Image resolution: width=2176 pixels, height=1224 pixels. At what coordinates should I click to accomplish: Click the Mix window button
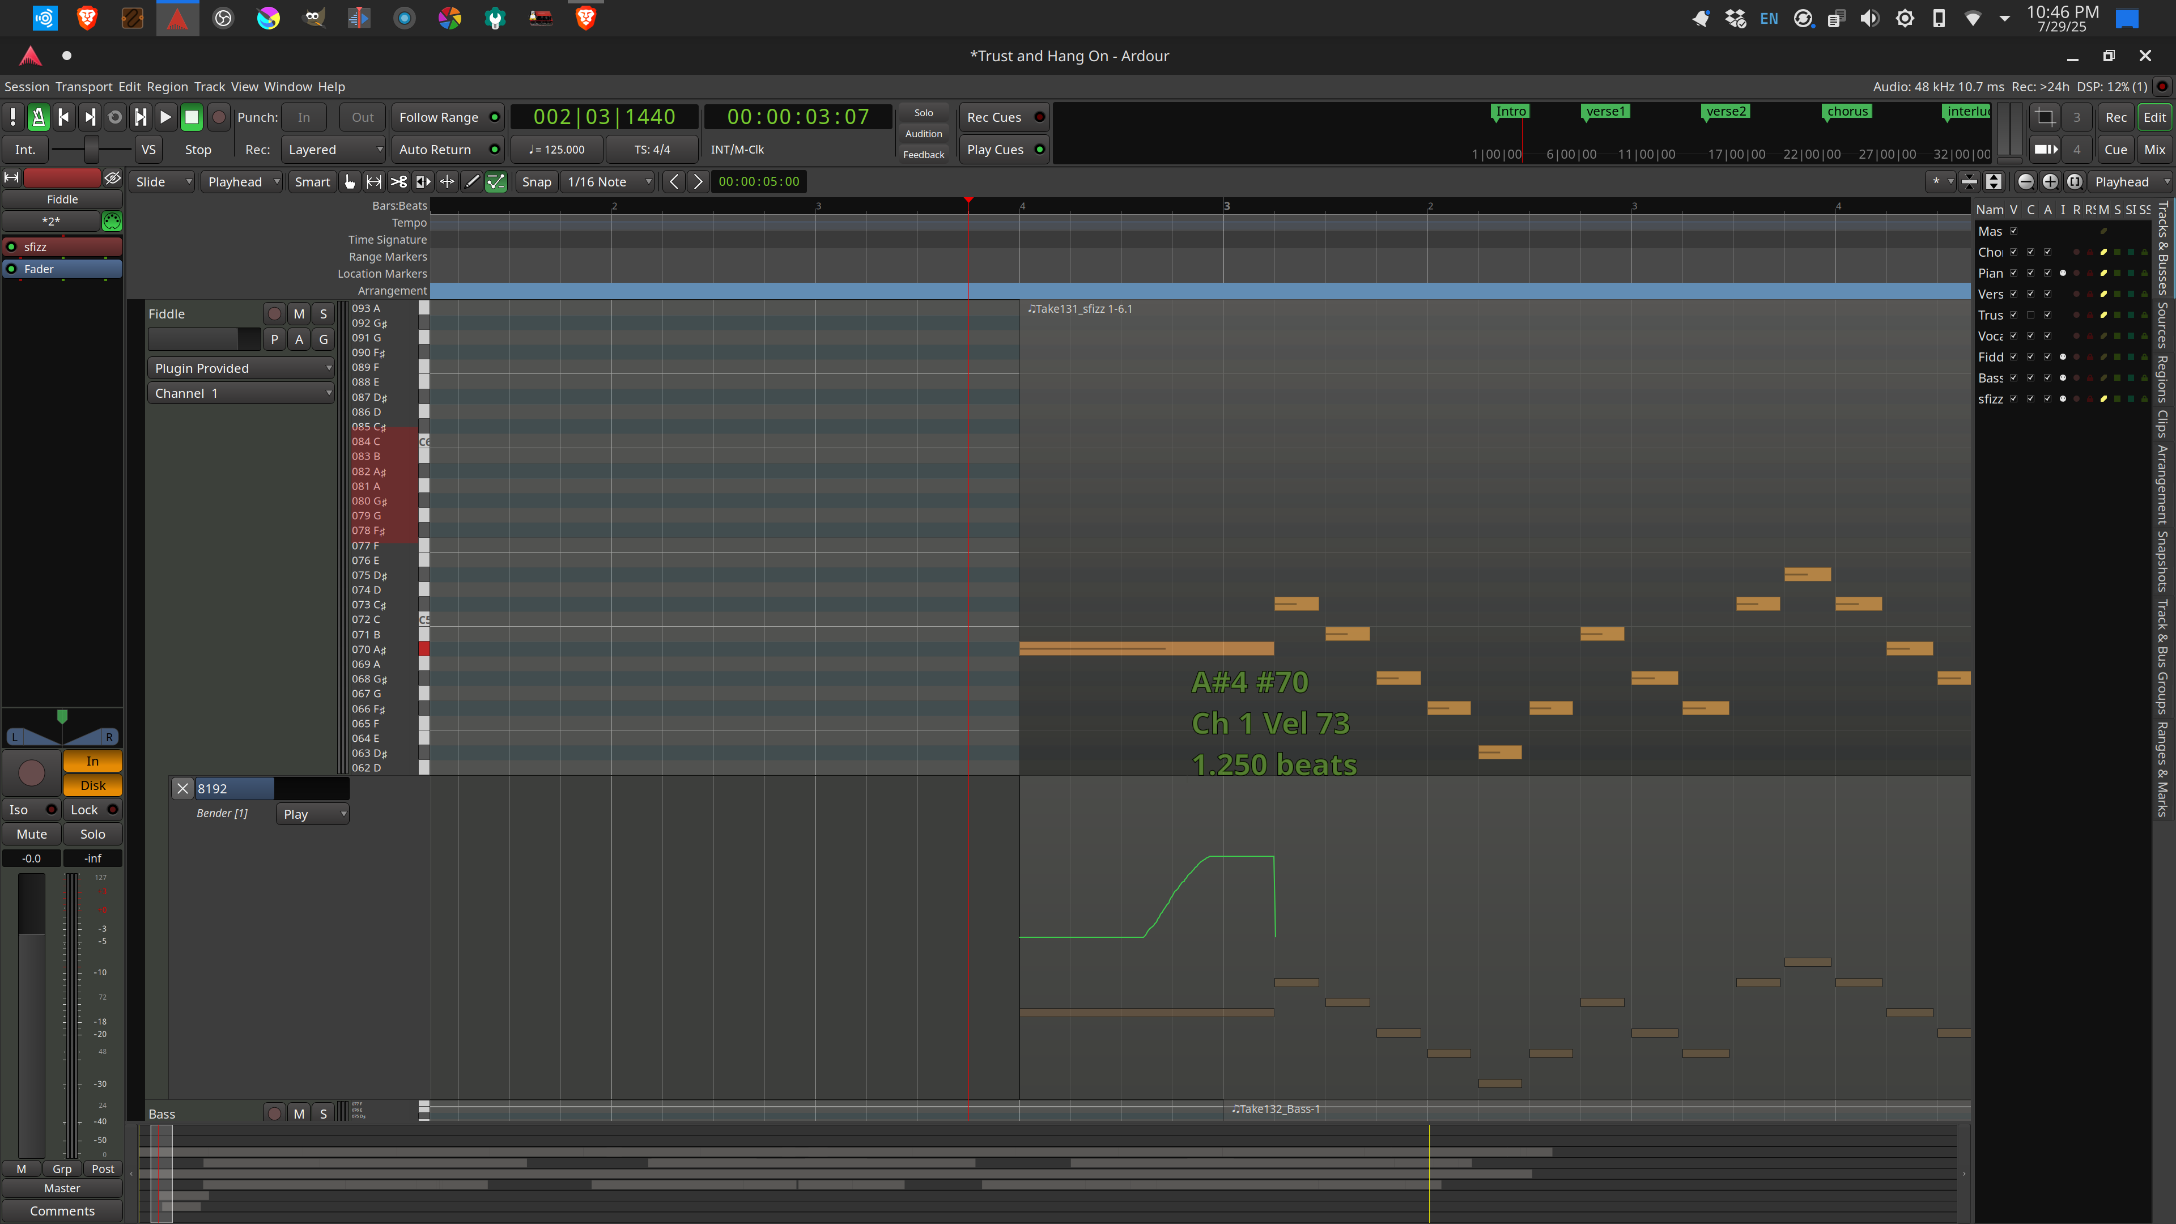click(2154, 150)
